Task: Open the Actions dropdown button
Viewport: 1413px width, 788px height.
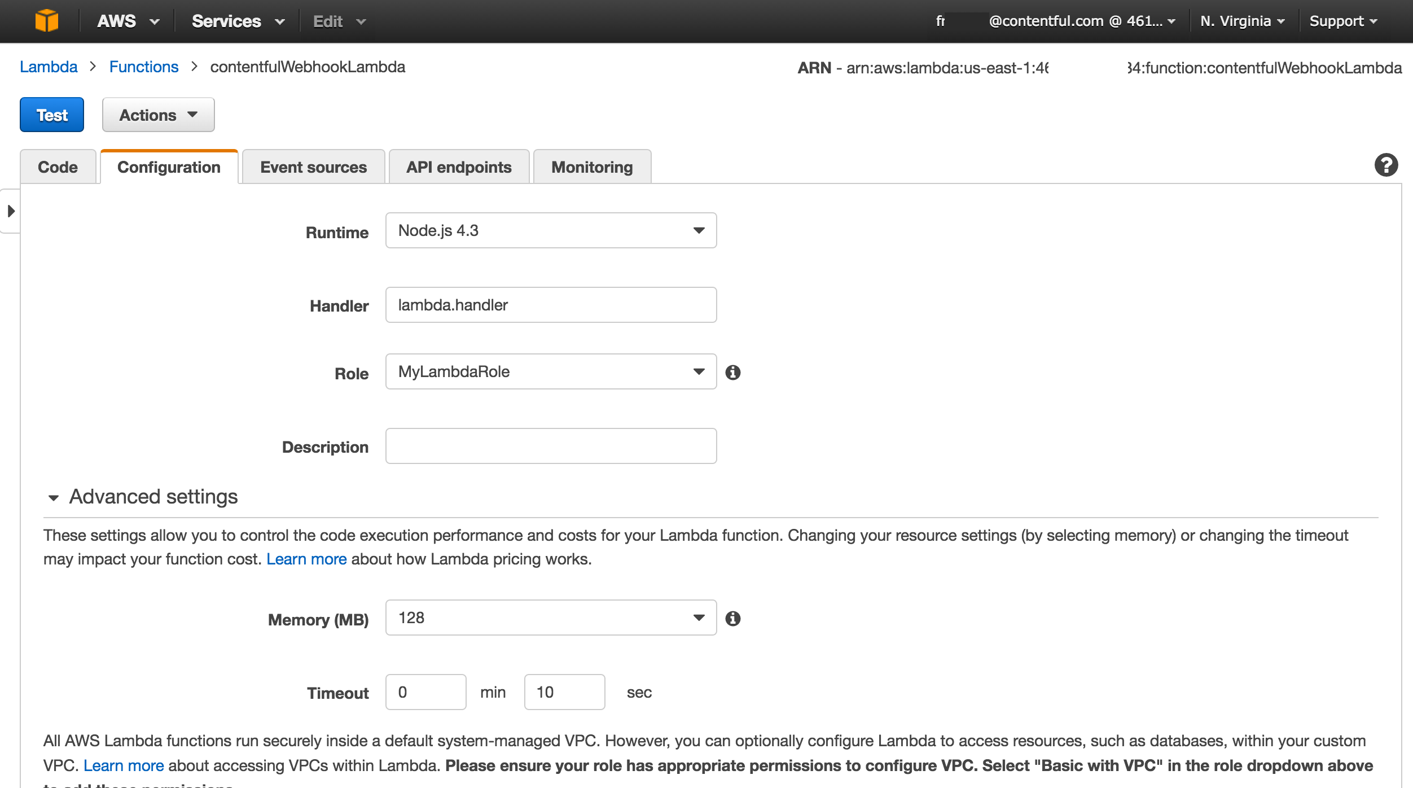Action: (158, 115)
